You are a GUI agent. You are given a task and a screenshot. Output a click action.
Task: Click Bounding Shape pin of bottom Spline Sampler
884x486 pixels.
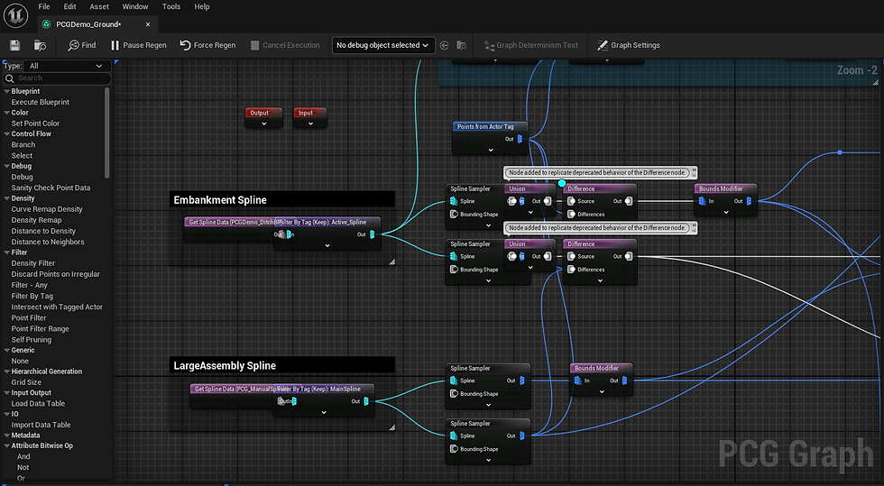click(454, 449)
